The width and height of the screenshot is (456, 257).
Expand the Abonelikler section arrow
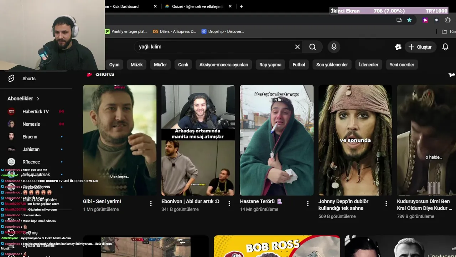[x=38, y=99]
